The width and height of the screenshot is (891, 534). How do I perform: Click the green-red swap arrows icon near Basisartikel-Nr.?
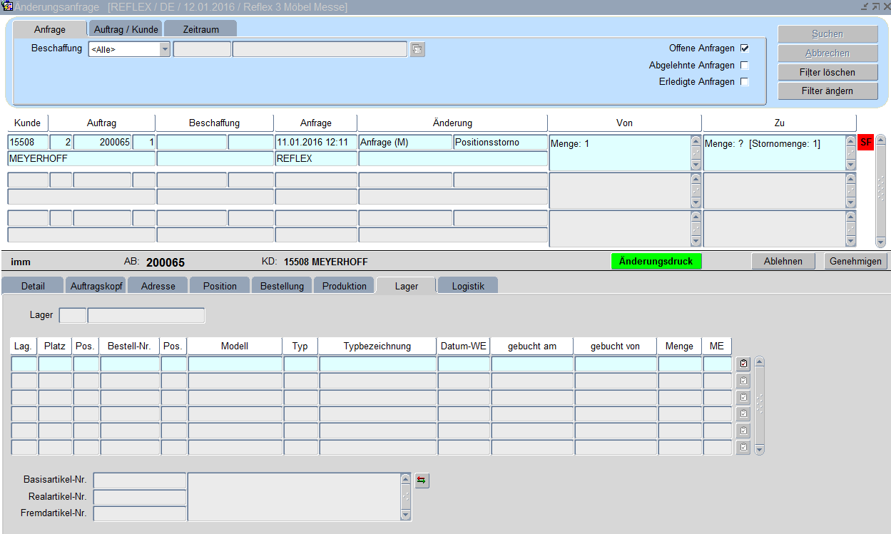[422, 481]
